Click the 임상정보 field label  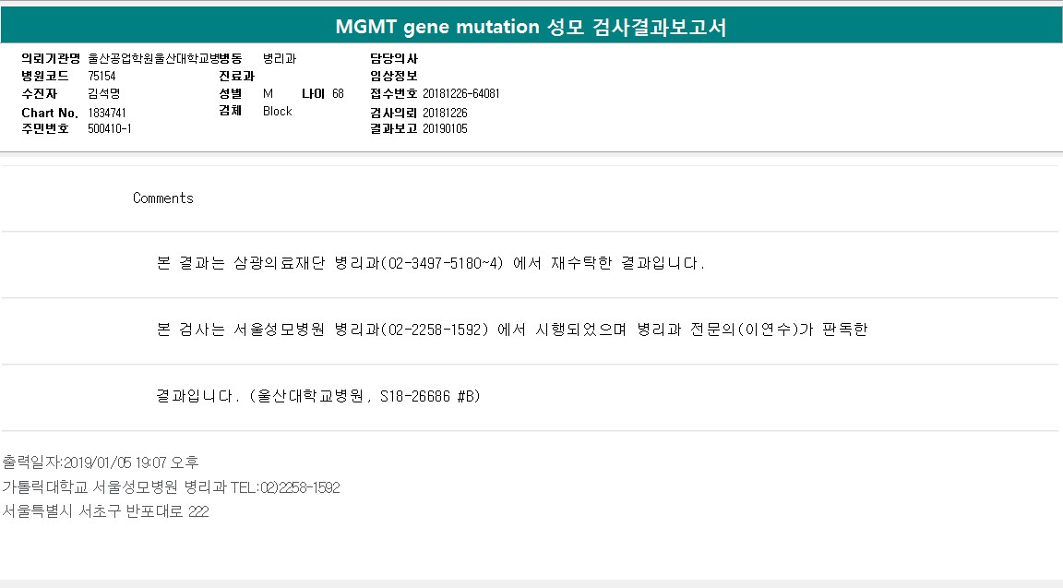point(394,76)
